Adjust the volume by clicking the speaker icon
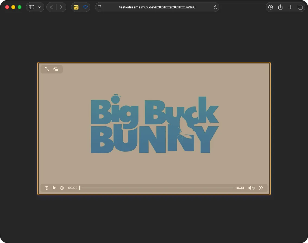Viewport: 308px width, 243px height. pos(251,188)
